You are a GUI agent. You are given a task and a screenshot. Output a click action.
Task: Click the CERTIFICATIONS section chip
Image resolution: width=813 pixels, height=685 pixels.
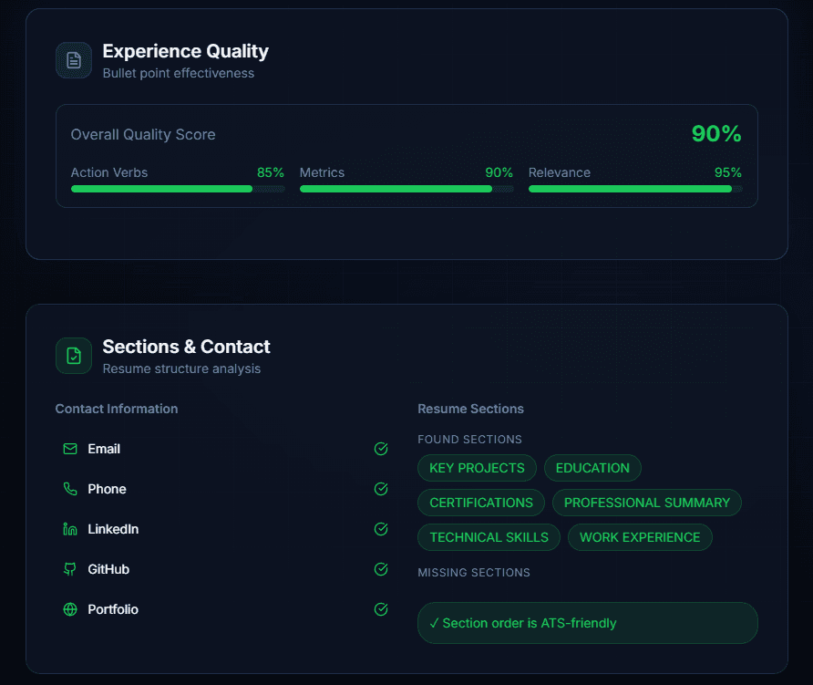click(480, 503)
